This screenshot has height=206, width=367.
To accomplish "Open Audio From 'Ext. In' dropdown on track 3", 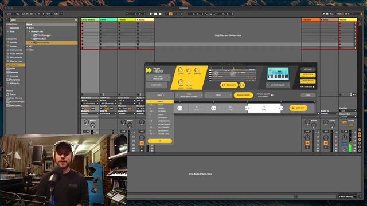I will click(127, 101).
